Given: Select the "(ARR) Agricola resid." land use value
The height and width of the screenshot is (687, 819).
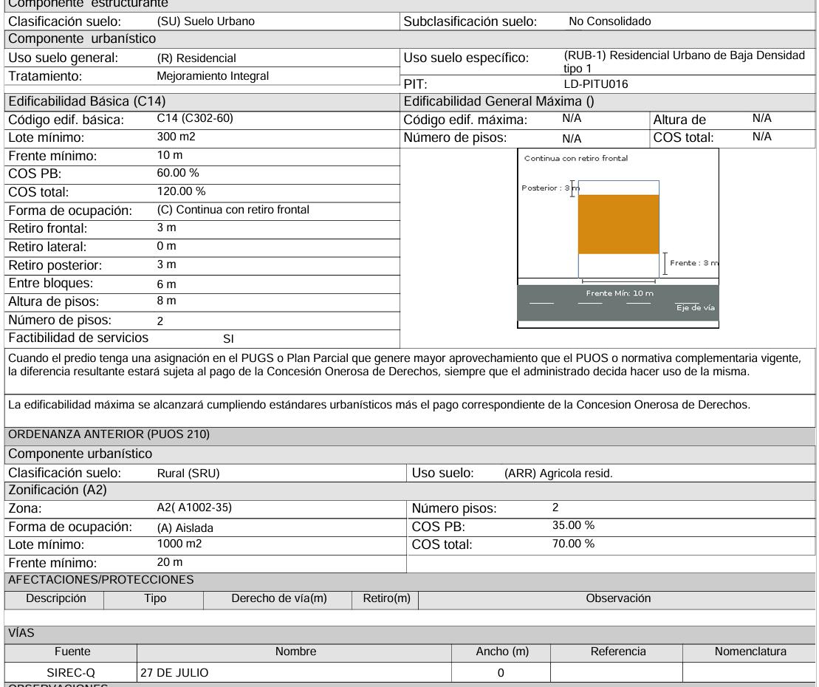Looking at the screenshot, I should pyautogui.click(x=558, y=474).
